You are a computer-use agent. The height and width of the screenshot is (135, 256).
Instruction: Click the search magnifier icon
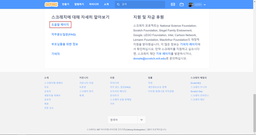click(118, 4)
